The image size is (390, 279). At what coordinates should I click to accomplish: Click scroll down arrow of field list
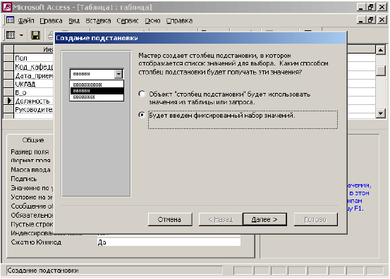(x=381, y=113)
